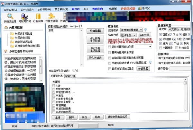The height and width of the screenshot is (130, 193).
Task: Click the 停止所有主词挖掘 button
Action: click(x=95, y=39)
